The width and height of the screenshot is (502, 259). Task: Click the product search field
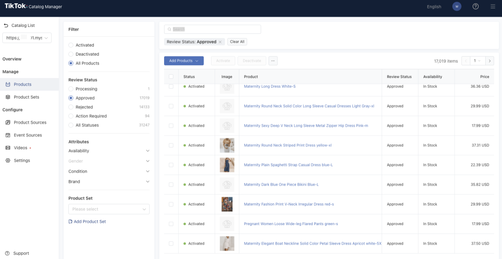[x=212, y=29]
